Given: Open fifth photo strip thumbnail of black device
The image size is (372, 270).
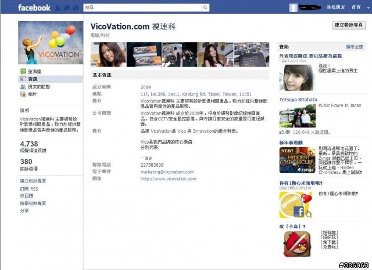Looking at the screenshot, I should (252, 54).
